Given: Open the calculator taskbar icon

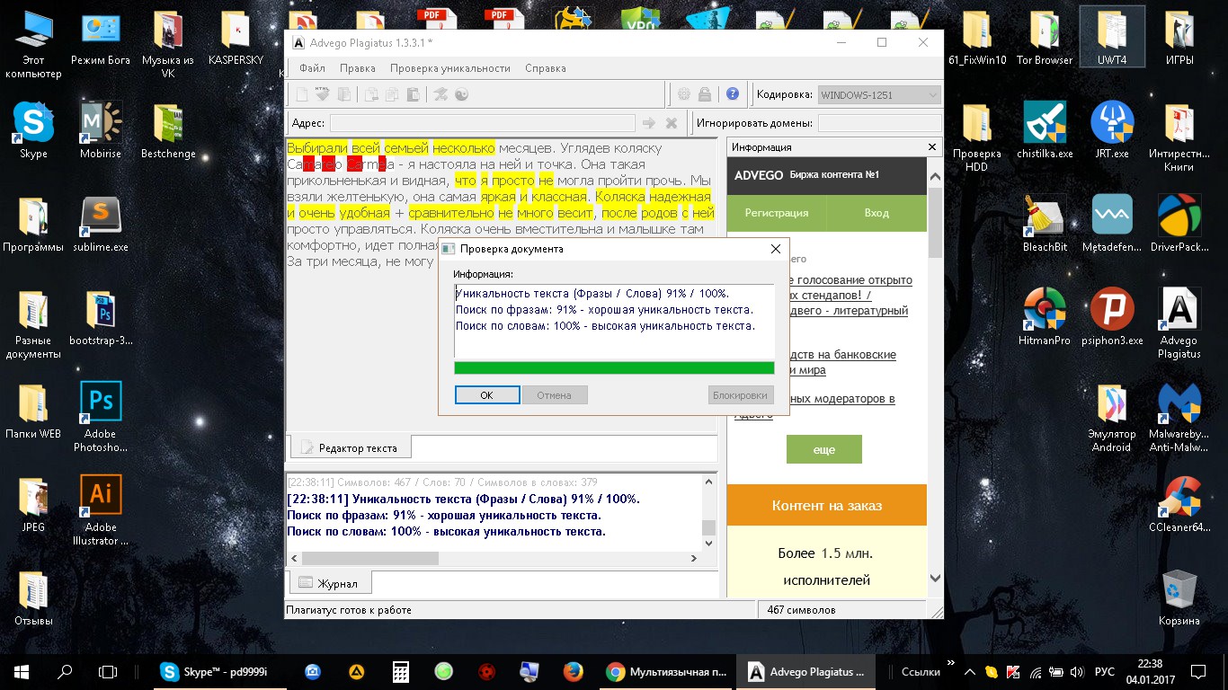Looking at the screenshot, I should pyautogui.click(x=401, y=671).
